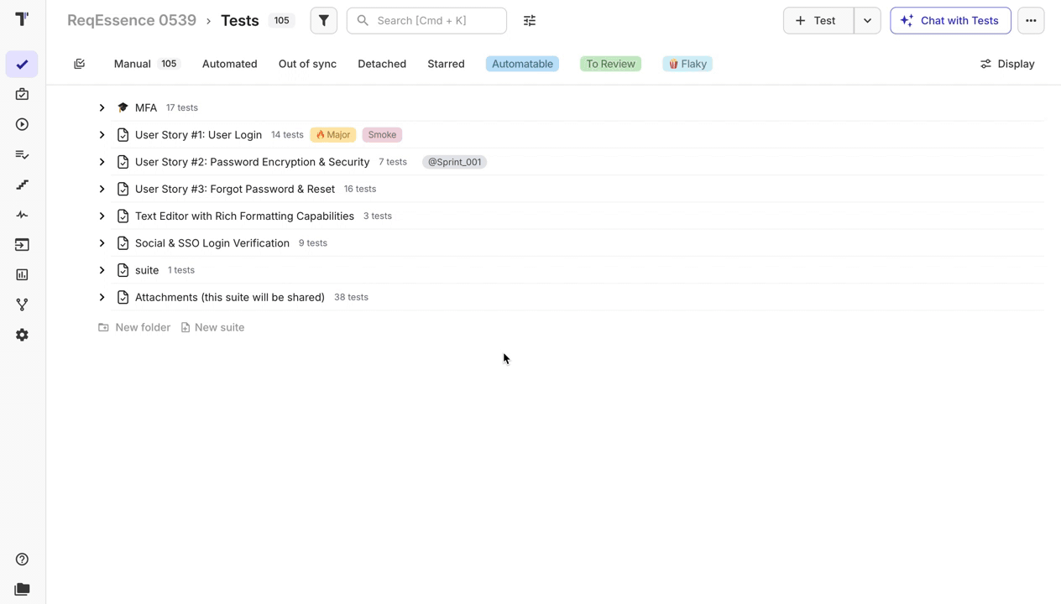The image size is (1061, 604).
Task: Click the suite icon of Attachments suite
Action: 123,297
